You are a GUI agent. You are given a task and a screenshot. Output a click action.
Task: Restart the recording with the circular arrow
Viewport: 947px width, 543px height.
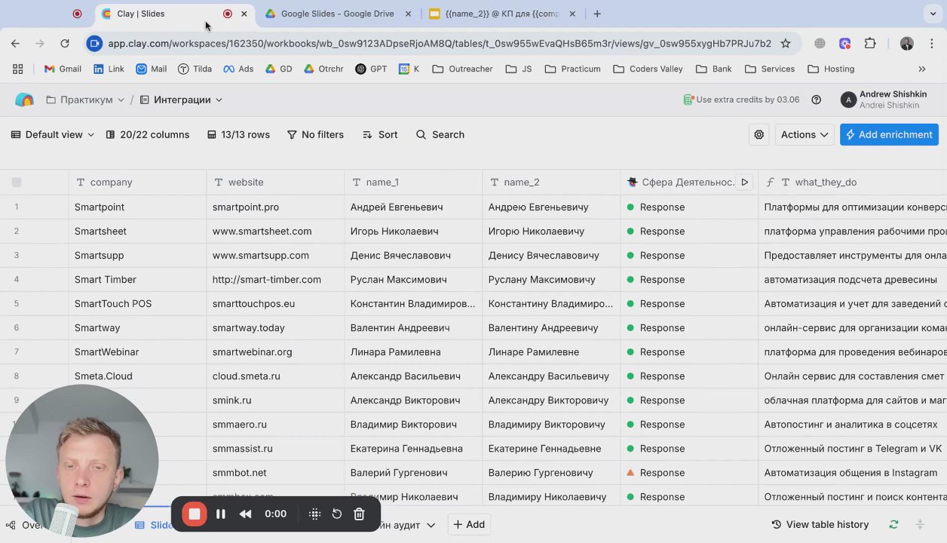click(337, 514)
